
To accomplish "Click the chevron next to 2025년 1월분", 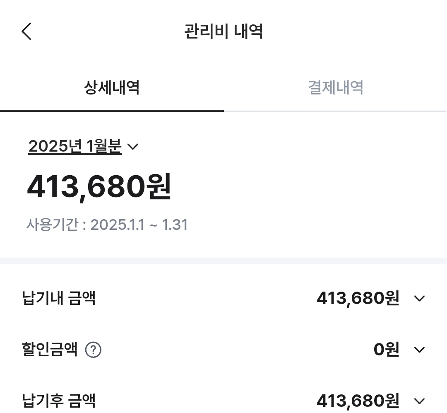I will [x=133, y=147].
